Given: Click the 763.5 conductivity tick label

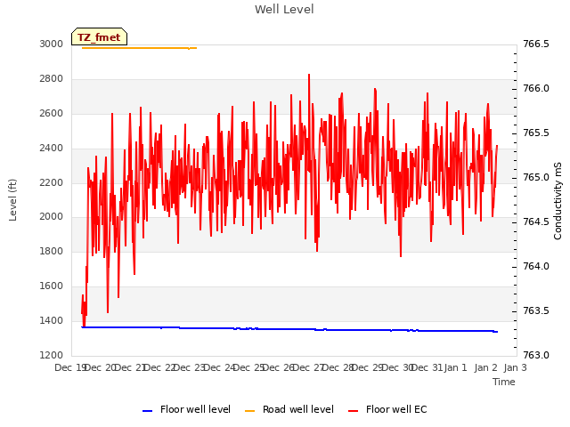Looking at the screenshot, I should [536, 311].
